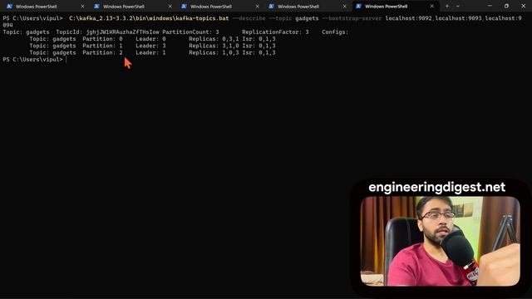Click Partition: 0 in the output
Image resolution: width=532 pixels, height=299 pixels.
[x=102, y=39]
